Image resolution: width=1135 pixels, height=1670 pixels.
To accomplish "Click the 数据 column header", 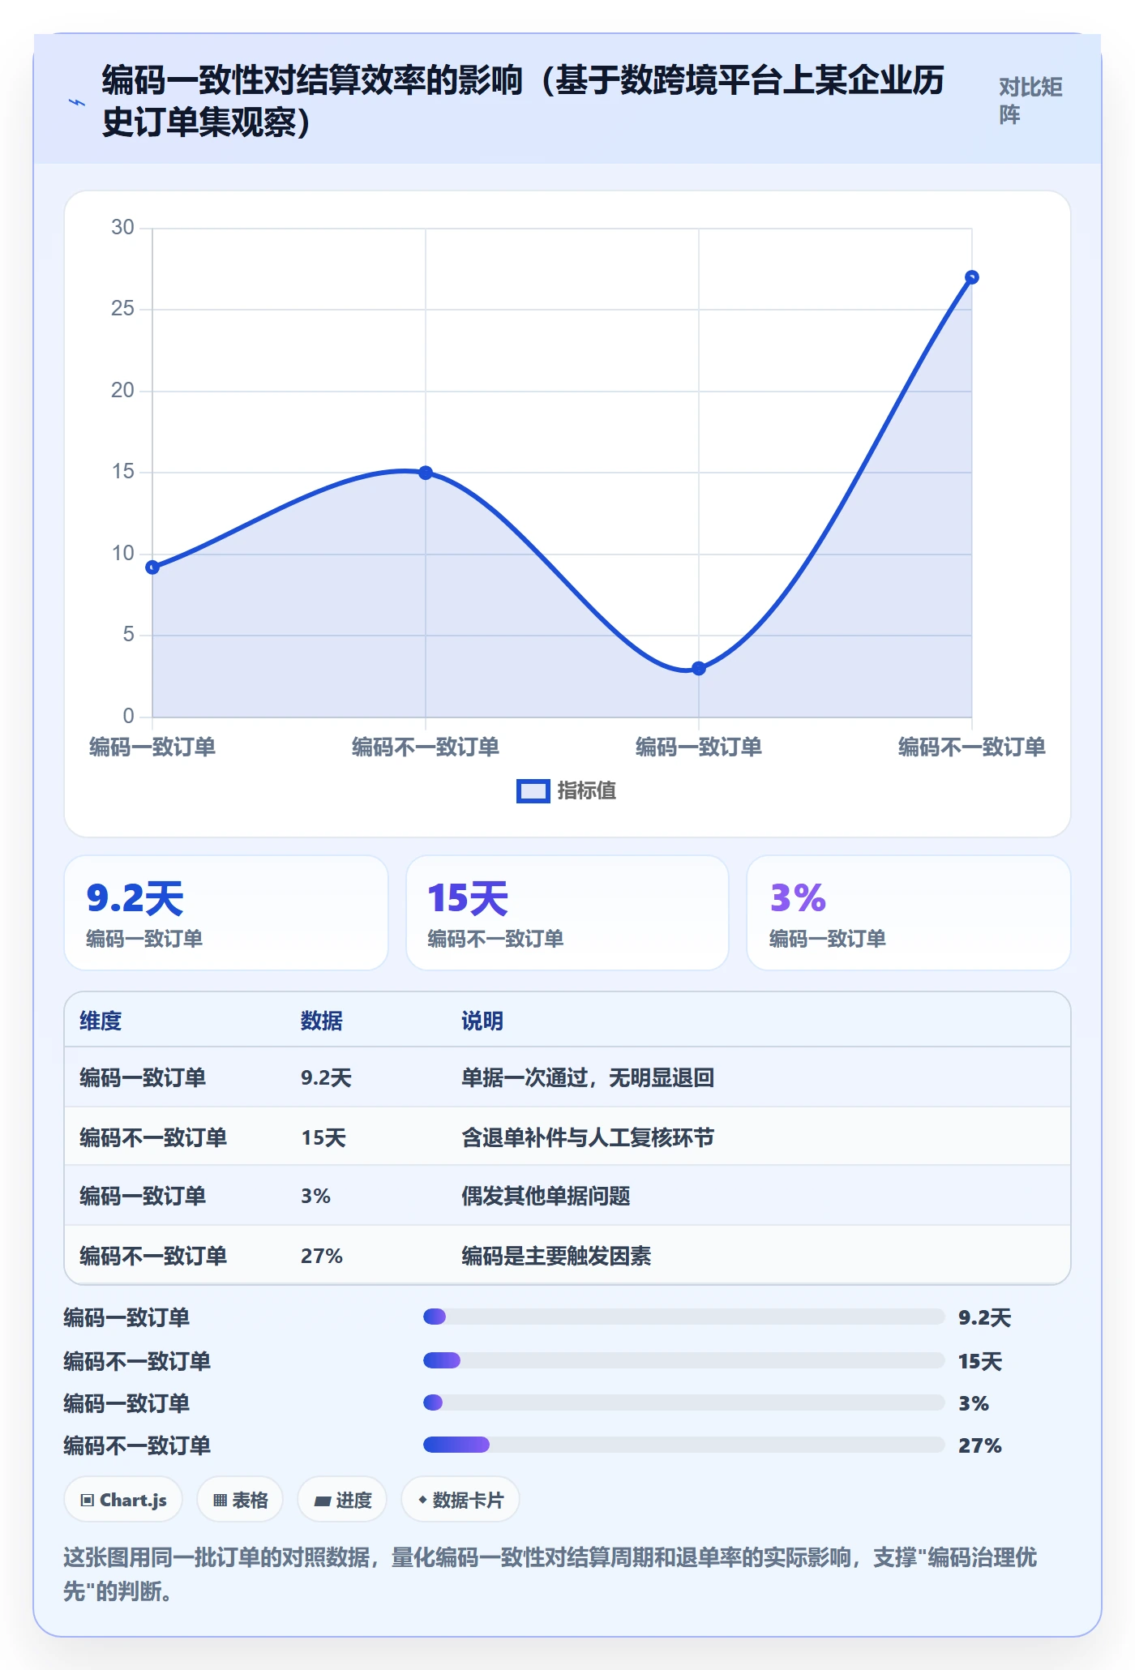I will click(x=322, y=1021).
